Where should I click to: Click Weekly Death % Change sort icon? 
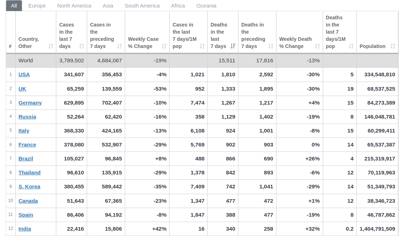317,46
